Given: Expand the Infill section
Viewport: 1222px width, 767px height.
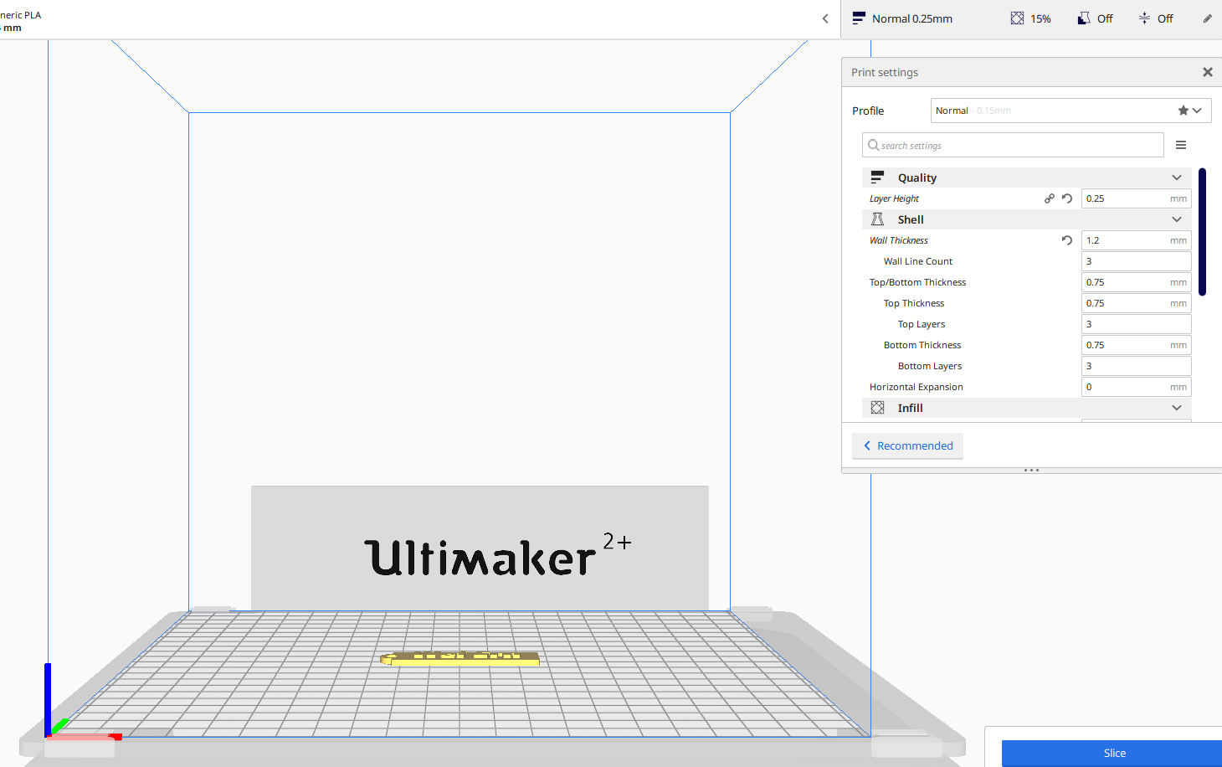Looking at the screenshot, I should click(1027, 408).
